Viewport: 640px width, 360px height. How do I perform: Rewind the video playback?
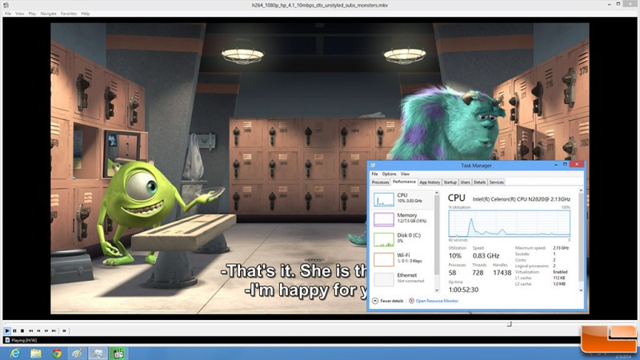point(38,331)
